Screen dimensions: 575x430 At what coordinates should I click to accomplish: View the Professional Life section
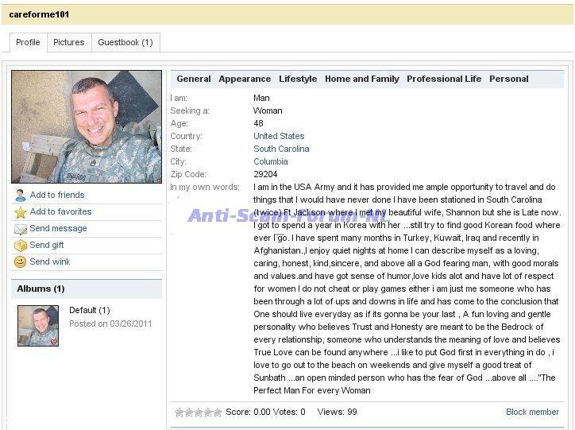tap(444, 79)
